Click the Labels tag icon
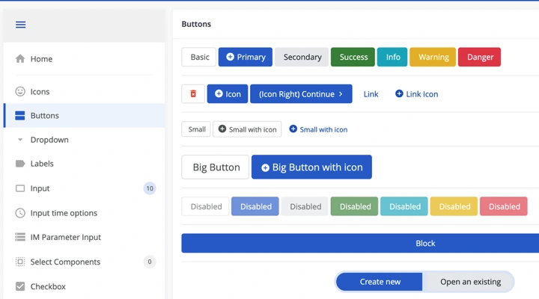The width and height of the screenshot is (539, 299). click(x=20, y=164)
